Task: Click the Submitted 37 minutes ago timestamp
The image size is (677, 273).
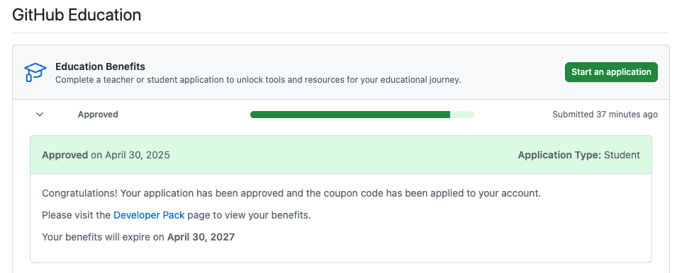Action: (605, 115)
